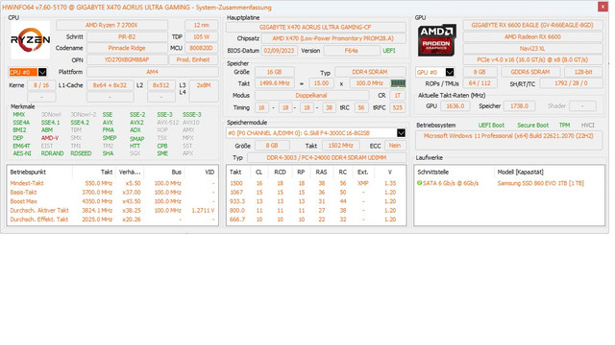Open the GPU #0 selector dropdown
This screenshot has width=615, height=345.
450,72
